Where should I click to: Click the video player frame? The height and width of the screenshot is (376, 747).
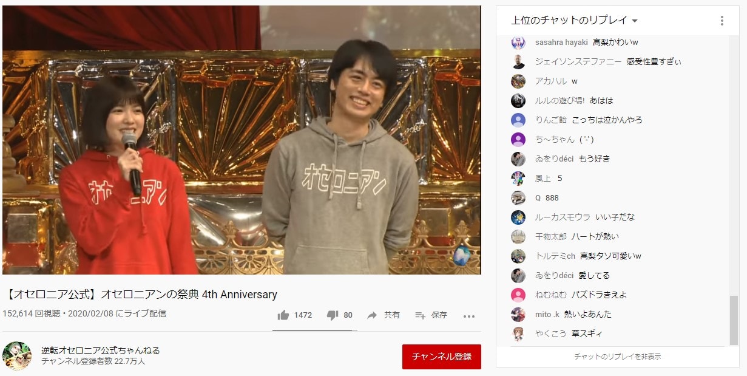point(242,140)
